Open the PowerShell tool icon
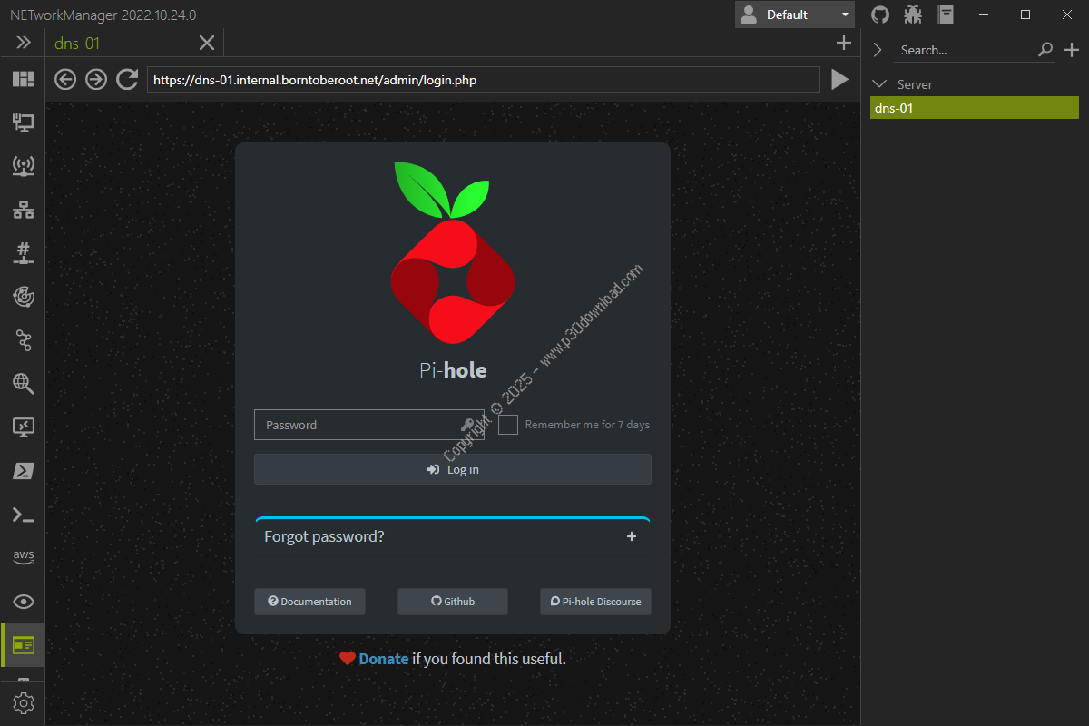Screen dimensions: 1089x726 click(x=23, y=471)
